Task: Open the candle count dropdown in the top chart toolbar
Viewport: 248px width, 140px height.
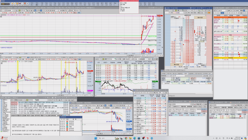Action: (x=58, y=11)
